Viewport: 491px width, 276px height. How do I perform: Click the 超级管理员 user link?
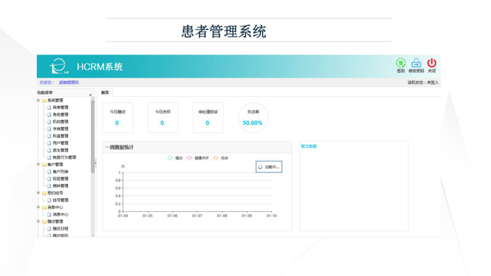pos(69,82)
